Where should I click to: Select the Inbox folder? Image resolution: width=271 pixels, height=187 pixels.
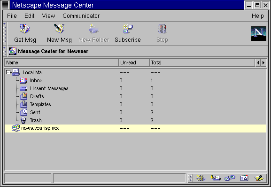[36, 80]
